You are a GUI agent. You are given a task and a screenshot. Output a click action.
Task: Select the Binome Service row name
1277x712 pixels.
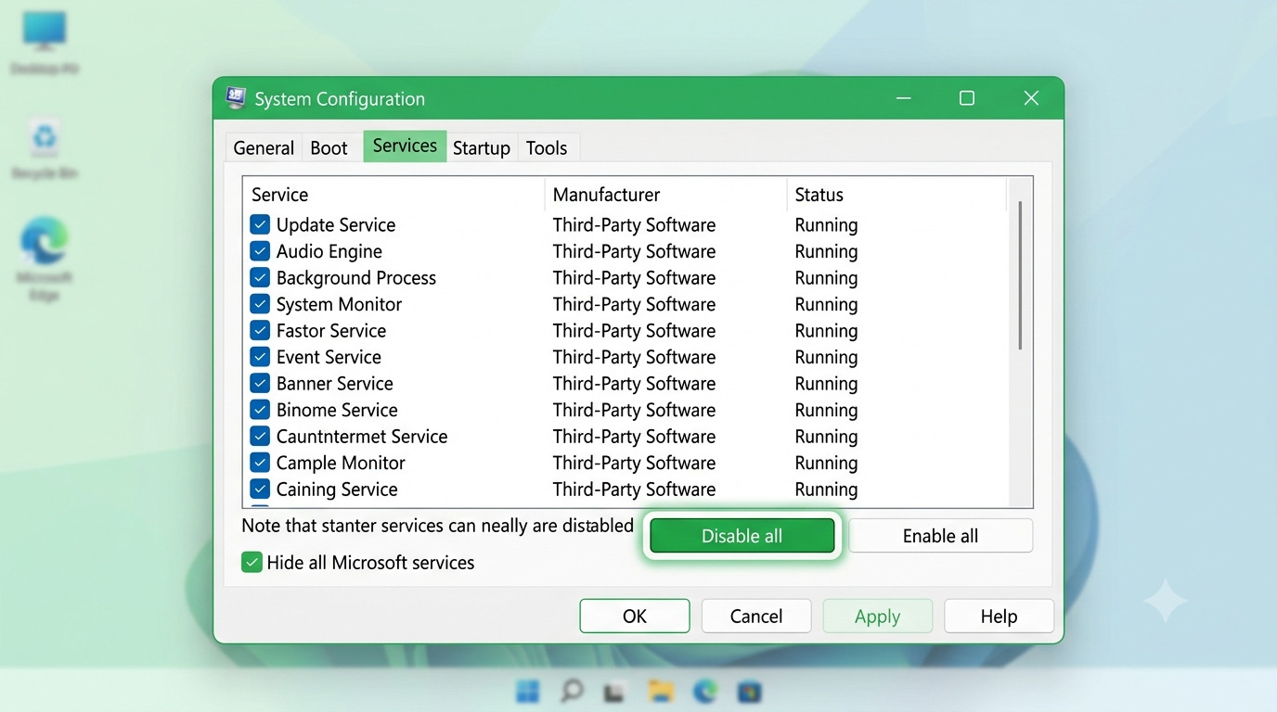(x=337, y=410)
